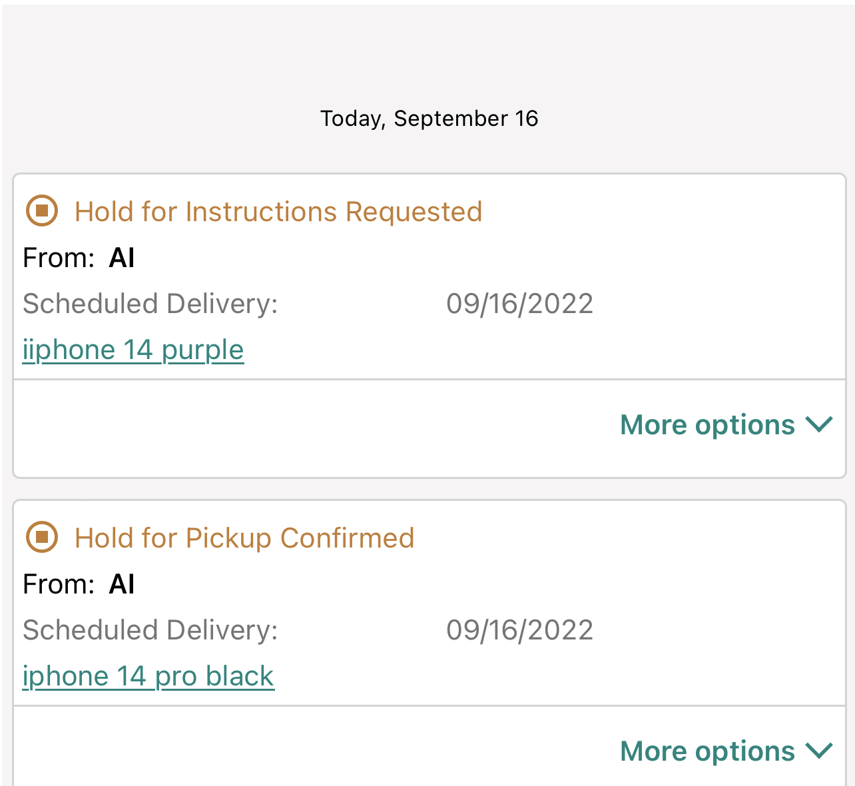Open the iiphone 14 purple shipment link

click(133, 350)
